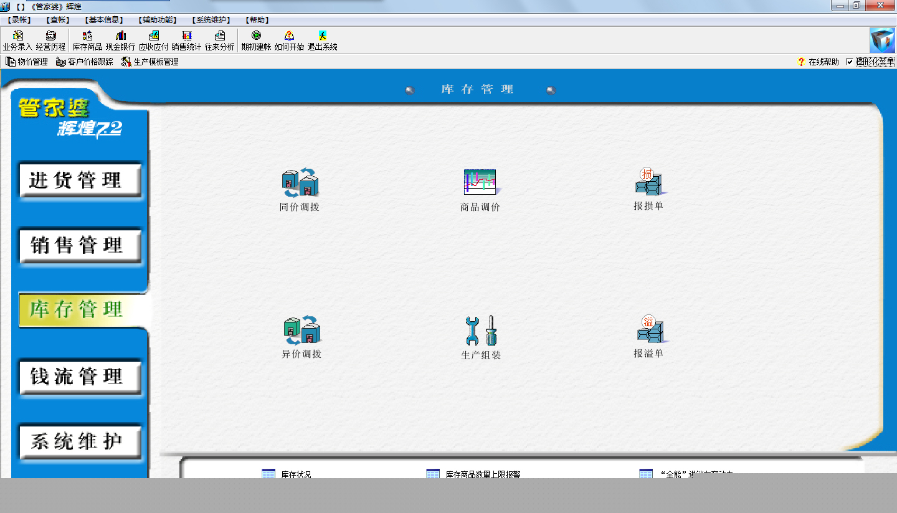Open the 系统维护 sidebar button
Image resolution: width=897 pixels, height=513 pixels.
pos(80,441)
